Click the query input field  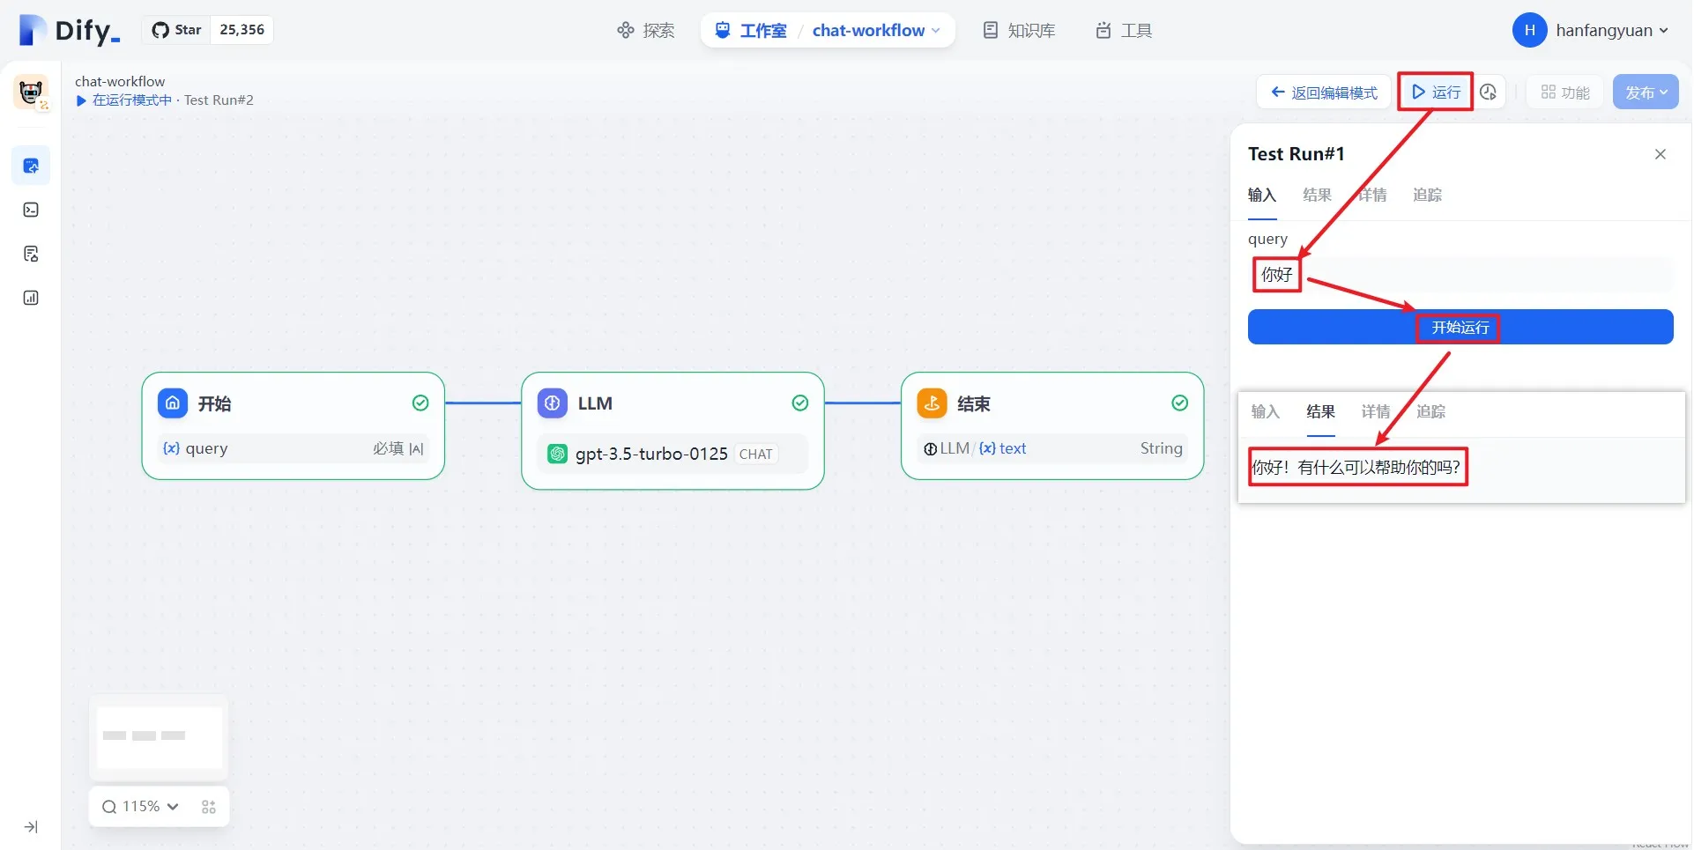1481,275
